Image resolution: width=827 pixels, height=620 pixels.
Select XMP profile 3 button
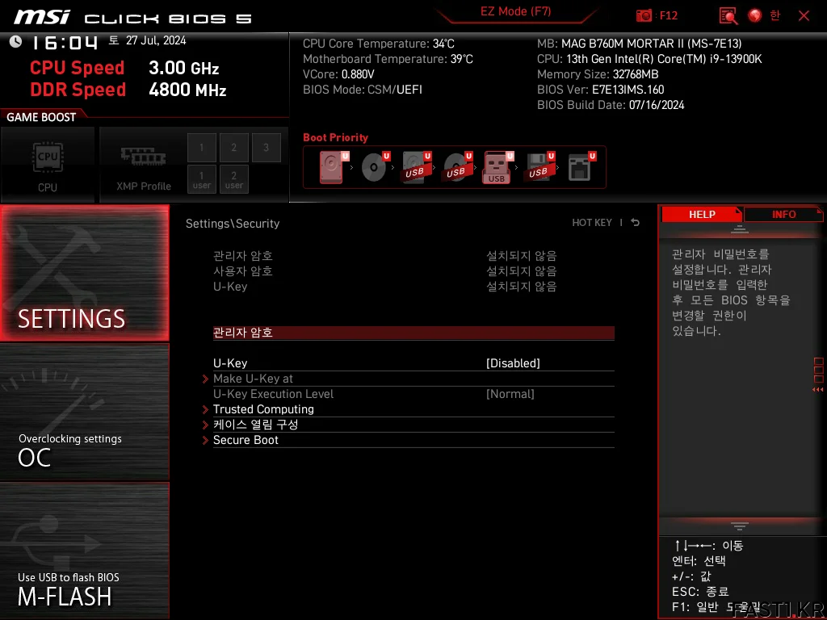266,148
